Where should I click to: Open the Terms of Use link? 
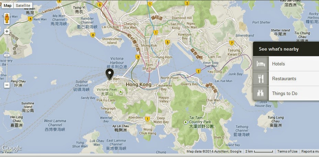pos(287,151)
